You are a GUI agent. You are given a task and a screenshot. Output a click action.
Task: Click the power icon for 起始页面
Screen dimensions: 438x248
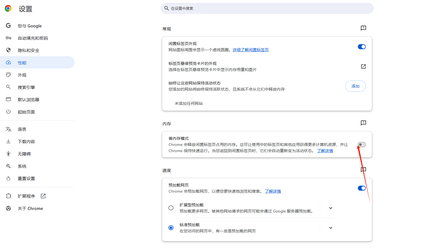pos(8,112)
